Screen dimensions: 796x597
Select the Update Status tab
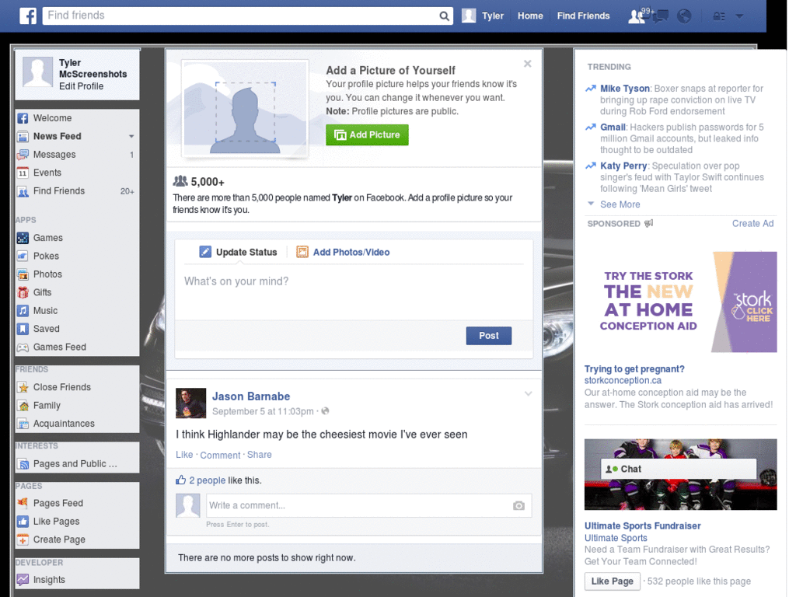pyautogui.click(x=238, y=253)
